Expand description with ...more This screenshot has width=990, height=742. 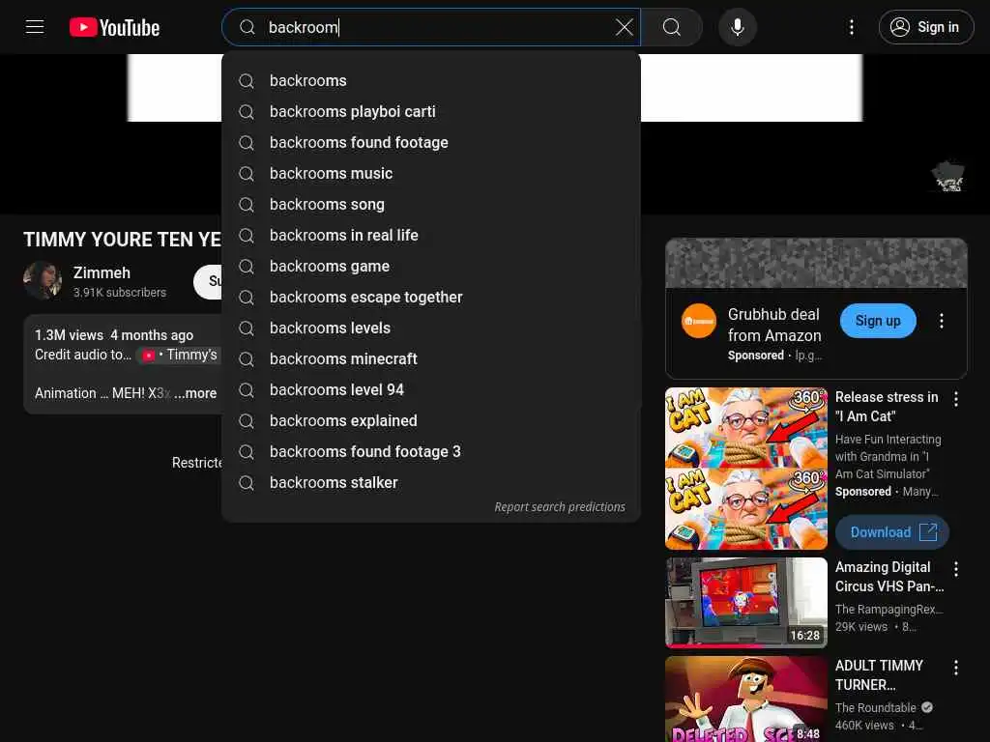click(195, 393)
